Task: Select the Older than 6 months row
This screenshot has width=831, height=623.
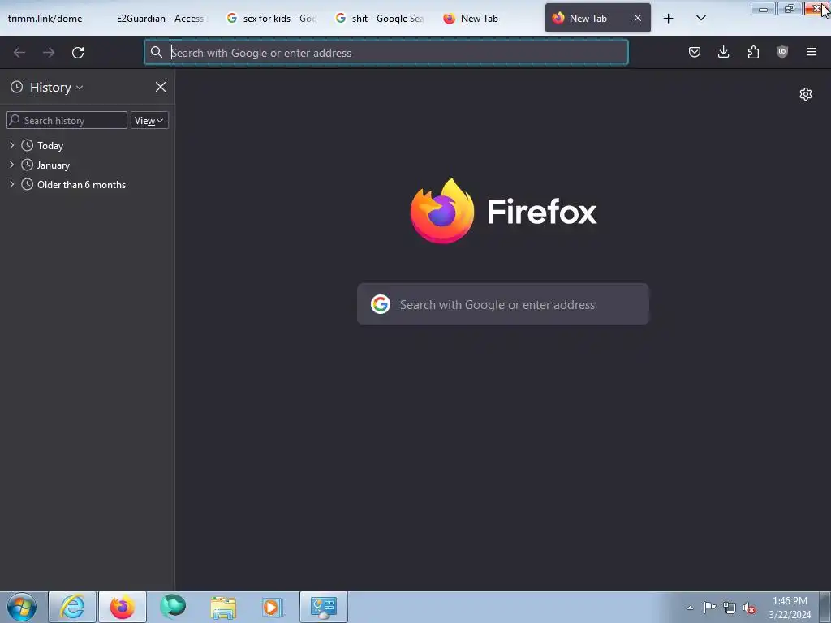Action: (x=88, y=185)
